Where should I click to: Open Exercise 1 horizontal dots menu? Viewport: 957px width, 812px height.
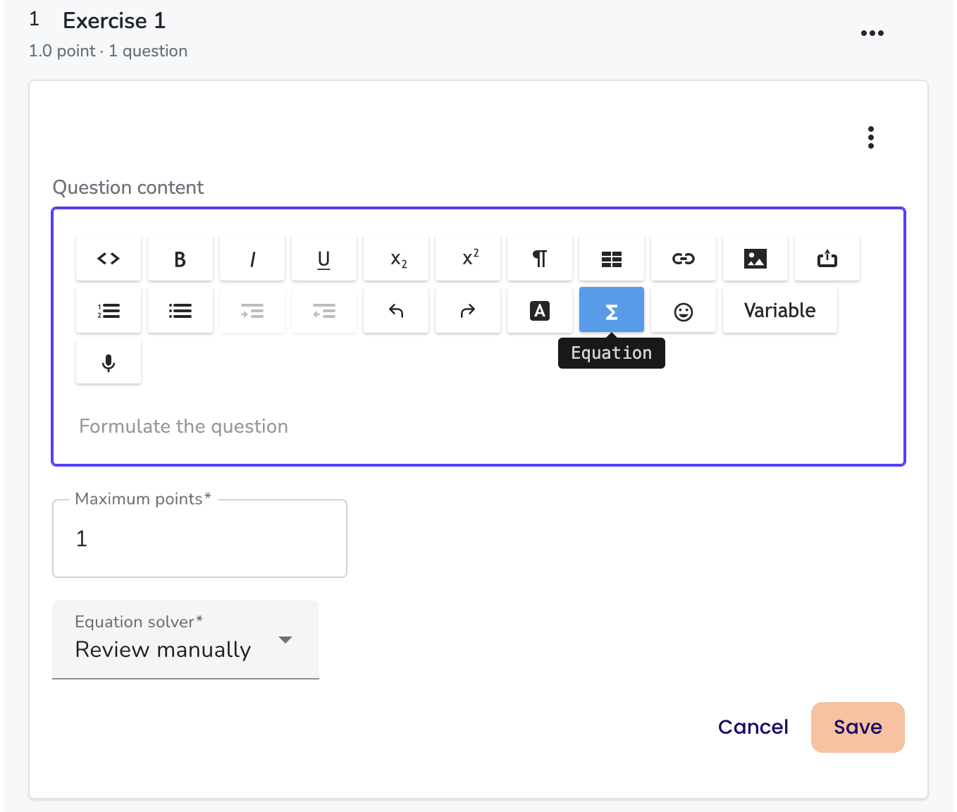click(x=872, y=33)
